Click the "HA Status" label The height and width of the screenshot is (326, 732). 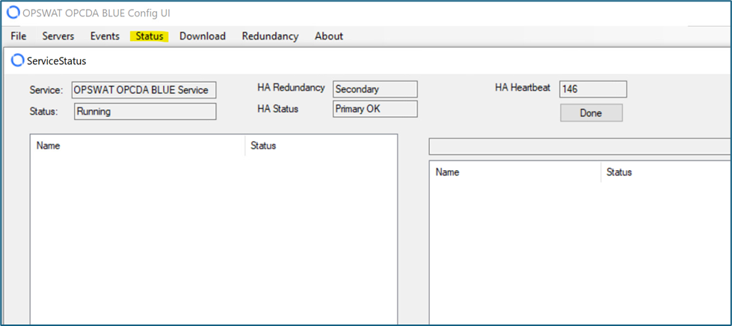pos(277,109)
